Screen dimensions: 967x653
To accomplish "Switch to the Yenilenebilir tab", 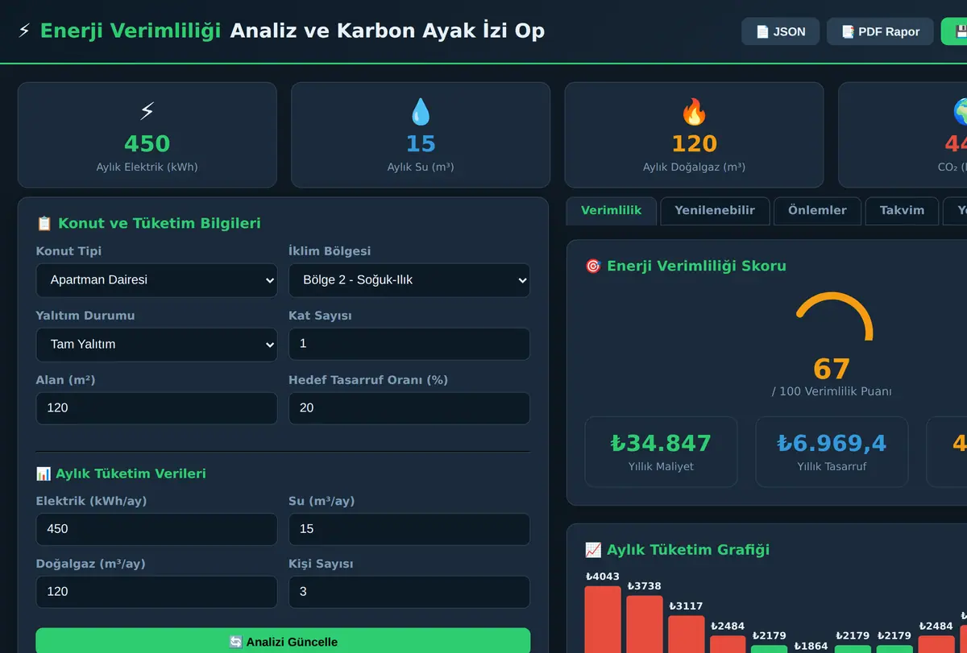I will 715,211.
